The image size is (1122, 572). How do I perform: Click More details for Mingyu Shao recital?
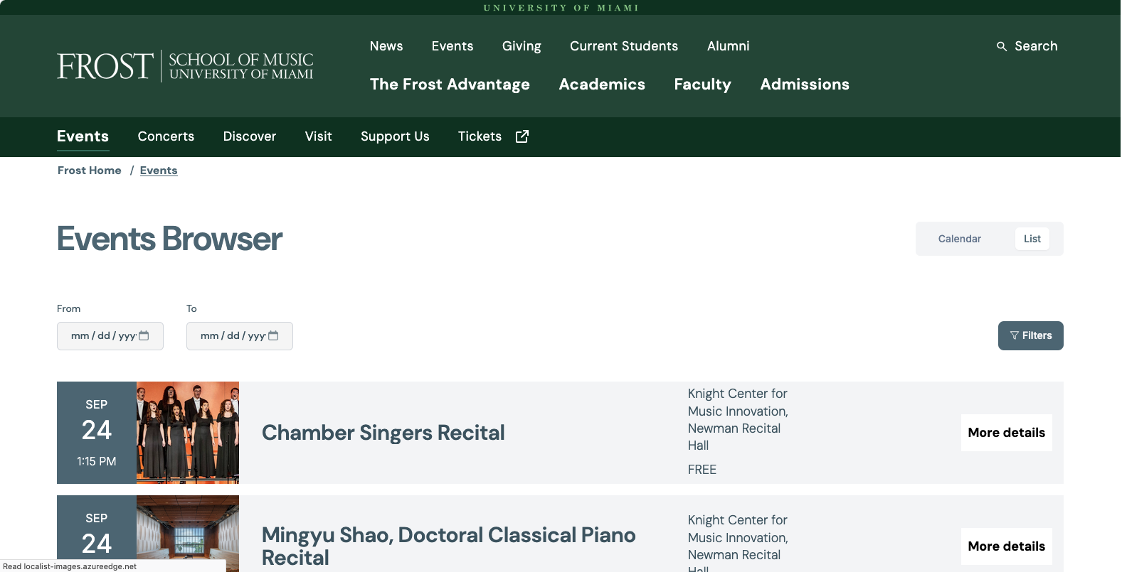point(1006,546)
